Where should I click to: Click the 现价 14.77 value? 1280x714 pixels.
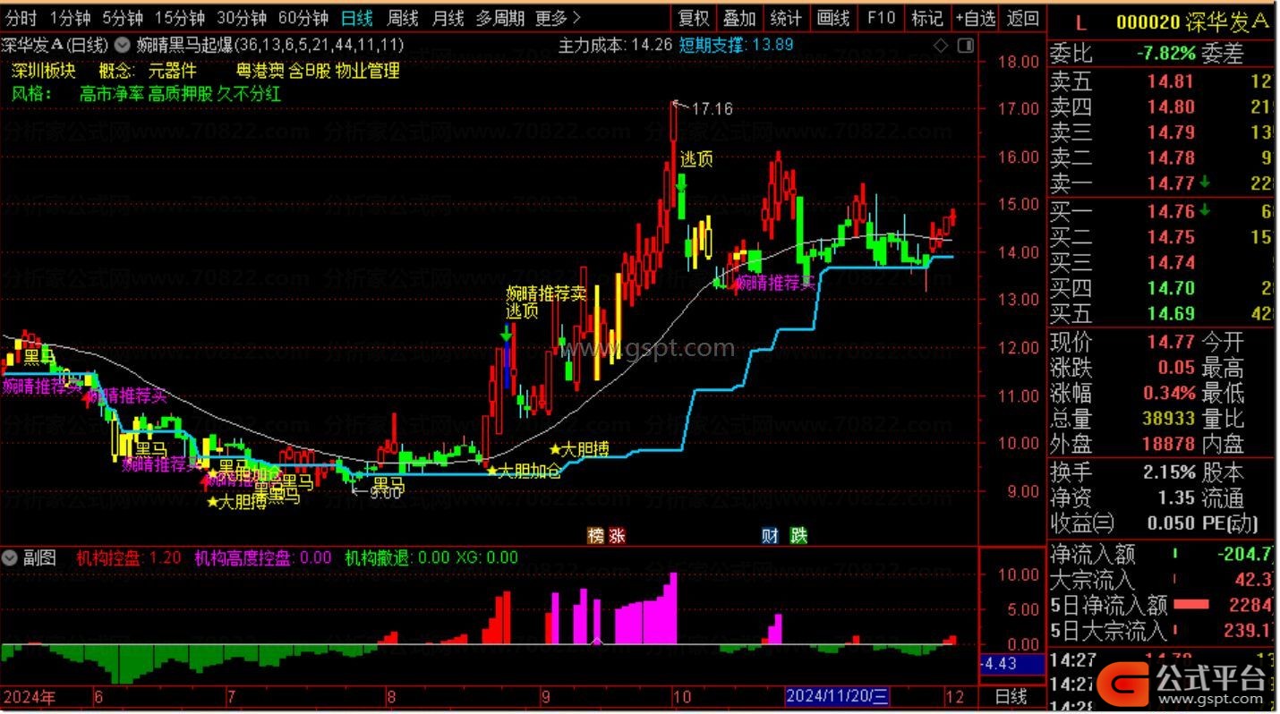click(x=1172, y=342)
